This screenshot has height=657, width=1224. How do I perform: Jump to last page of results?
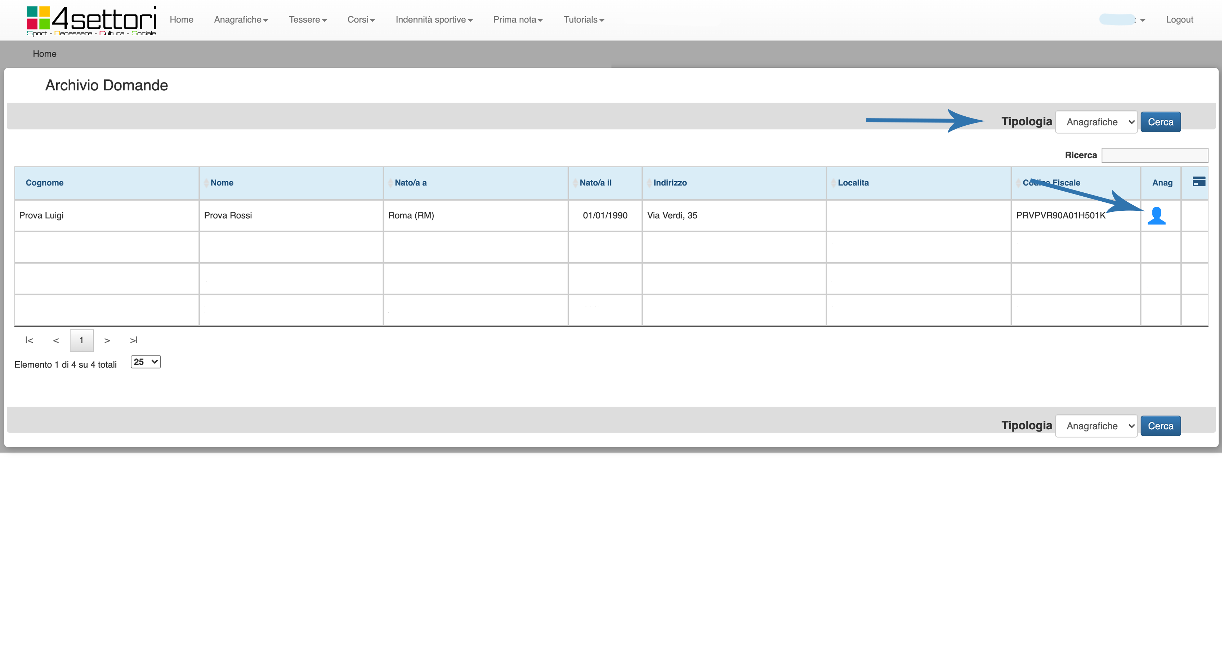coord(134,340)
